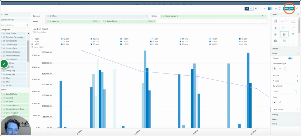
Task: Click Add Description under chart title
Action: coord(39,32)
